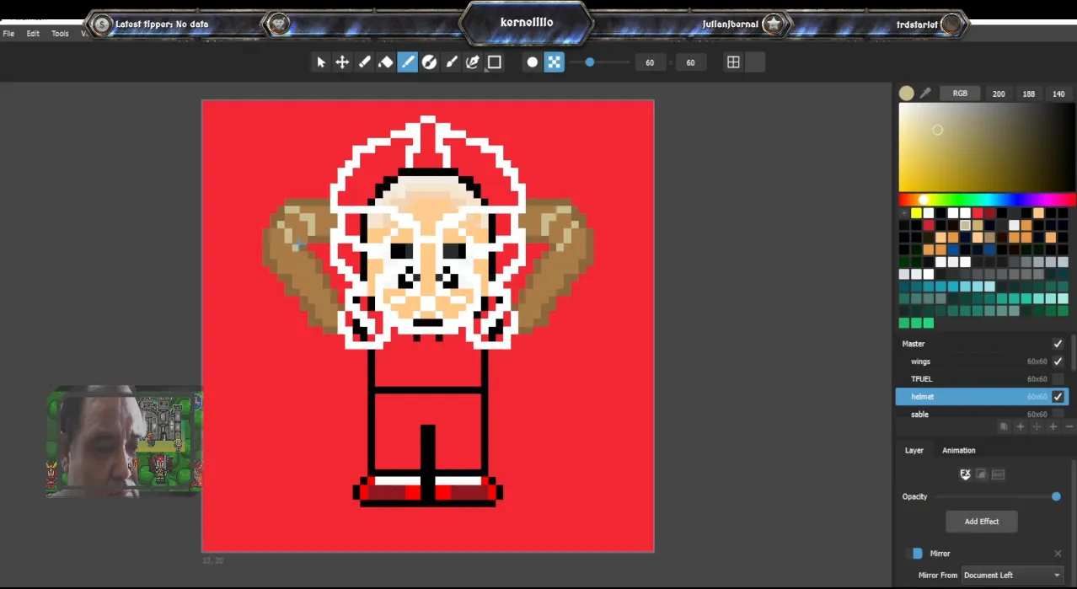Click the blank button beside the grid icon
This screenshot has height=589, width=1077.
755,62
